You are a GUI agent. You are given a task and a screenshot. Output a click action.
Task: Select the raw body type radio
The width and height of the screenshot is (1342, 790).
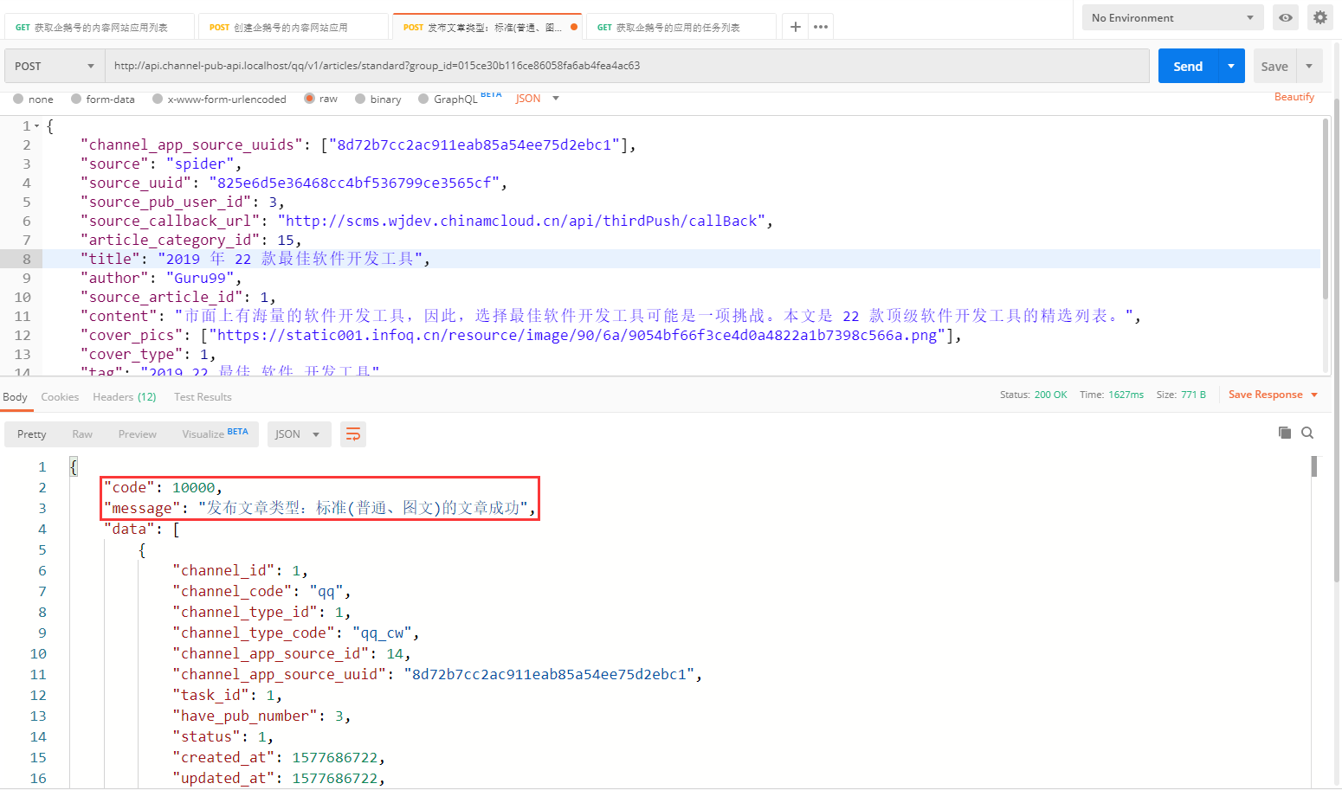pos(309,99)
